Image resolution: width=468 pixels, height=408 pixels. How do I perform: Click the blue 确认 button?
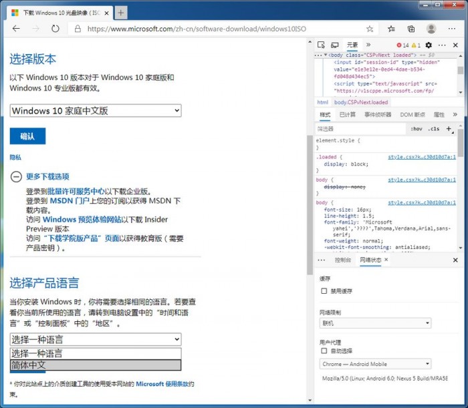point(27,136)
